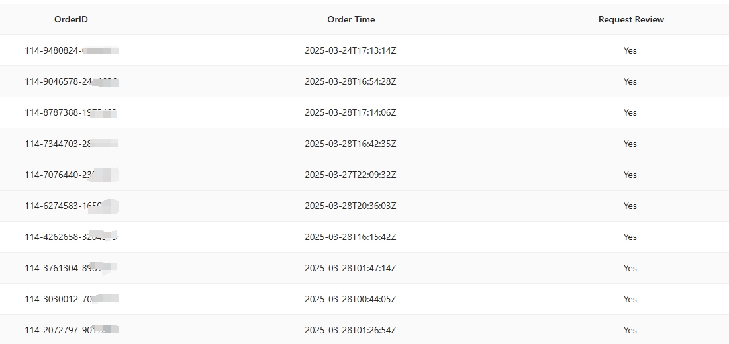Screen dimensions: 729x344
Task: Choose the order ID starting with 114-3761304
Action: (71, 269)
